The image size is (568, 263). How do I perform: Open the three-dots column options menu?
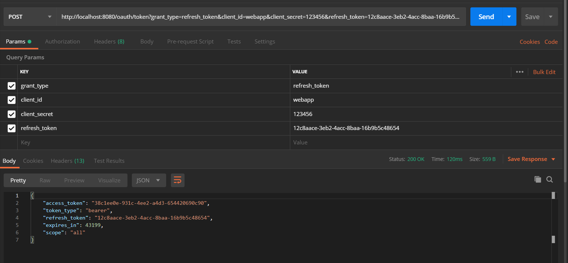(x=520, y=72)
